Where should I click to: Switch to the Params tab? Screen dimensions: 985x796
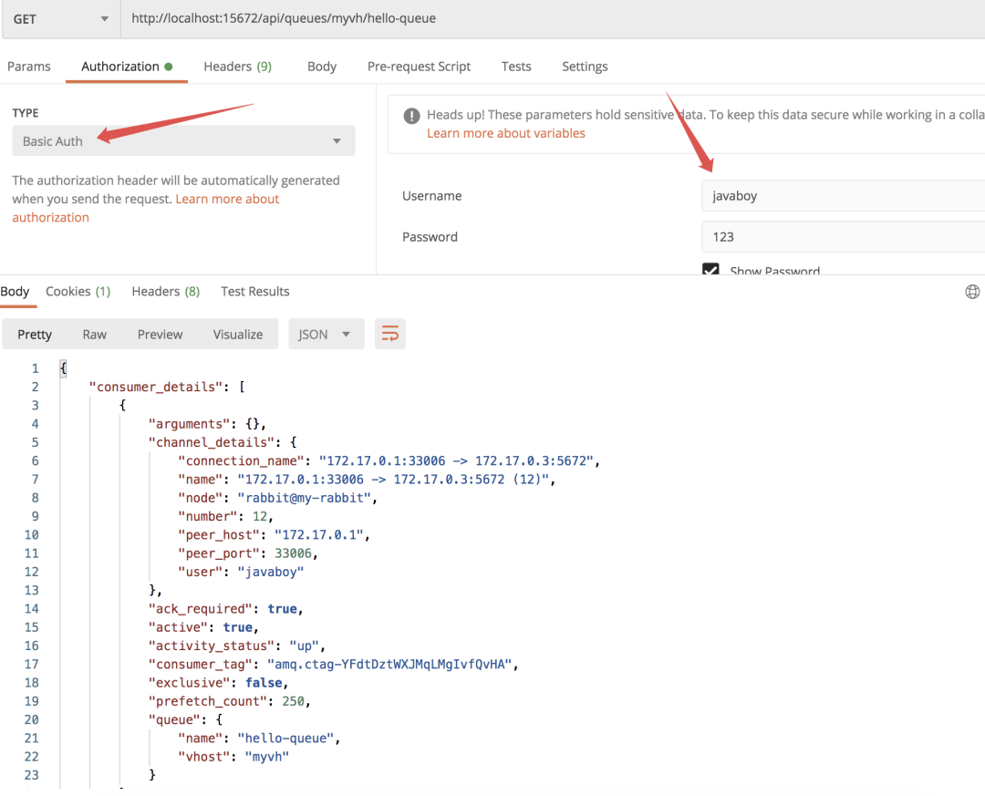[29, 67]
